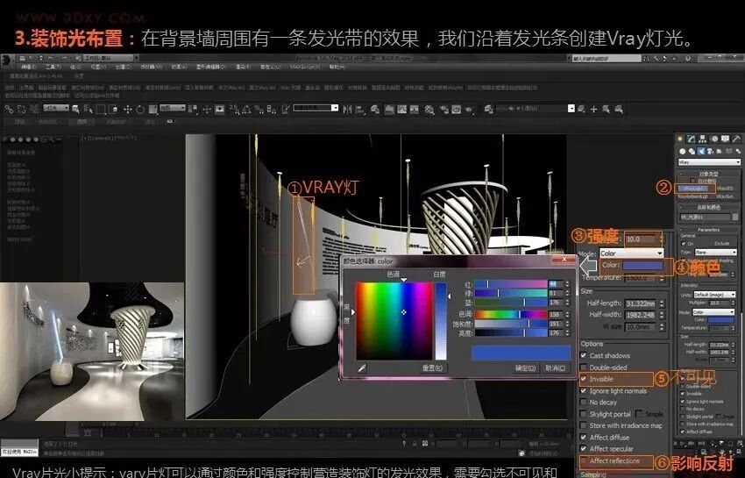Click the Unlink Selection tool
Image resolution: width=745 pixels, height=478 pixels.
[21, 110]
